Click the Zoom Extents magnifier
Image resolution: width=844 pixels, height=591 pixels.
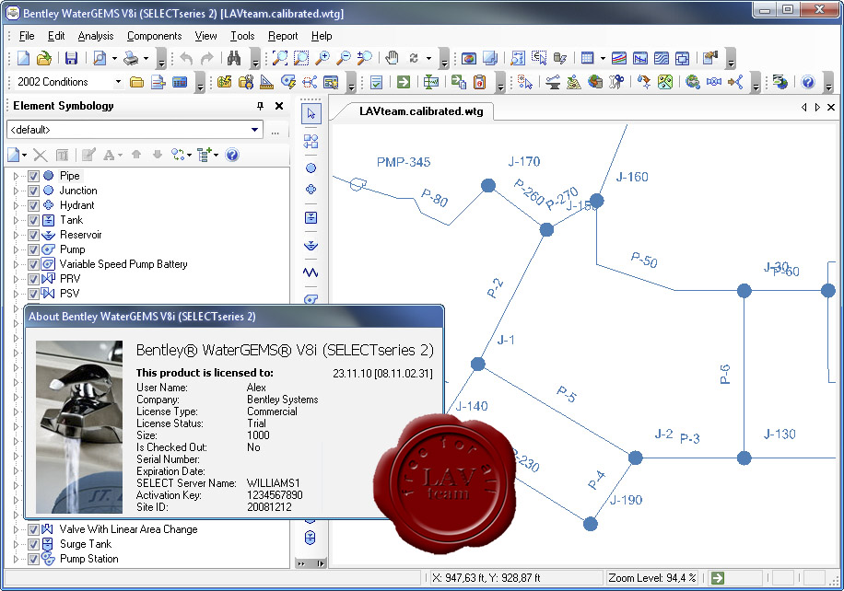point(280,58)
